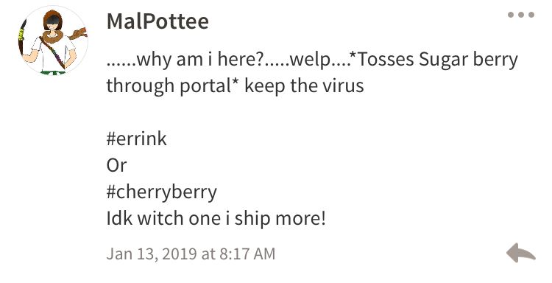This screenshot has width=552, height=283.
Task: Click the word 'virus' in the comment
Action: [x=347, y=86]
